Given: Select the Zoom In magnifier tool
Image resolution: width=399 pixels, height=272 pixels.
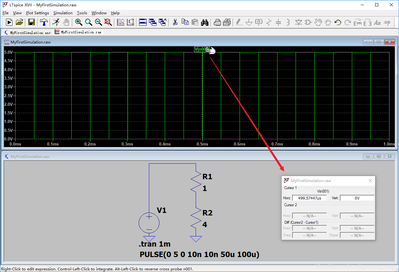Looking at the screenshot, I should [x=79, y=22].
